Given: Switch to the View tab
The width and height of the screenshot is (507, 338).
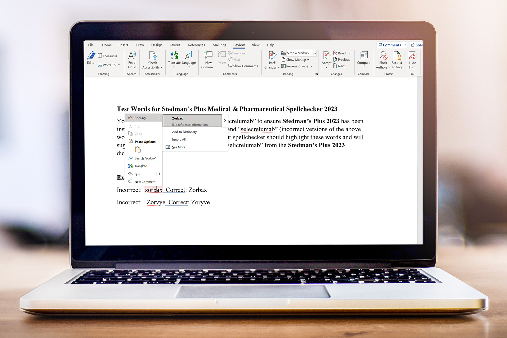Looking at the screenshot, I should point(255,45).
